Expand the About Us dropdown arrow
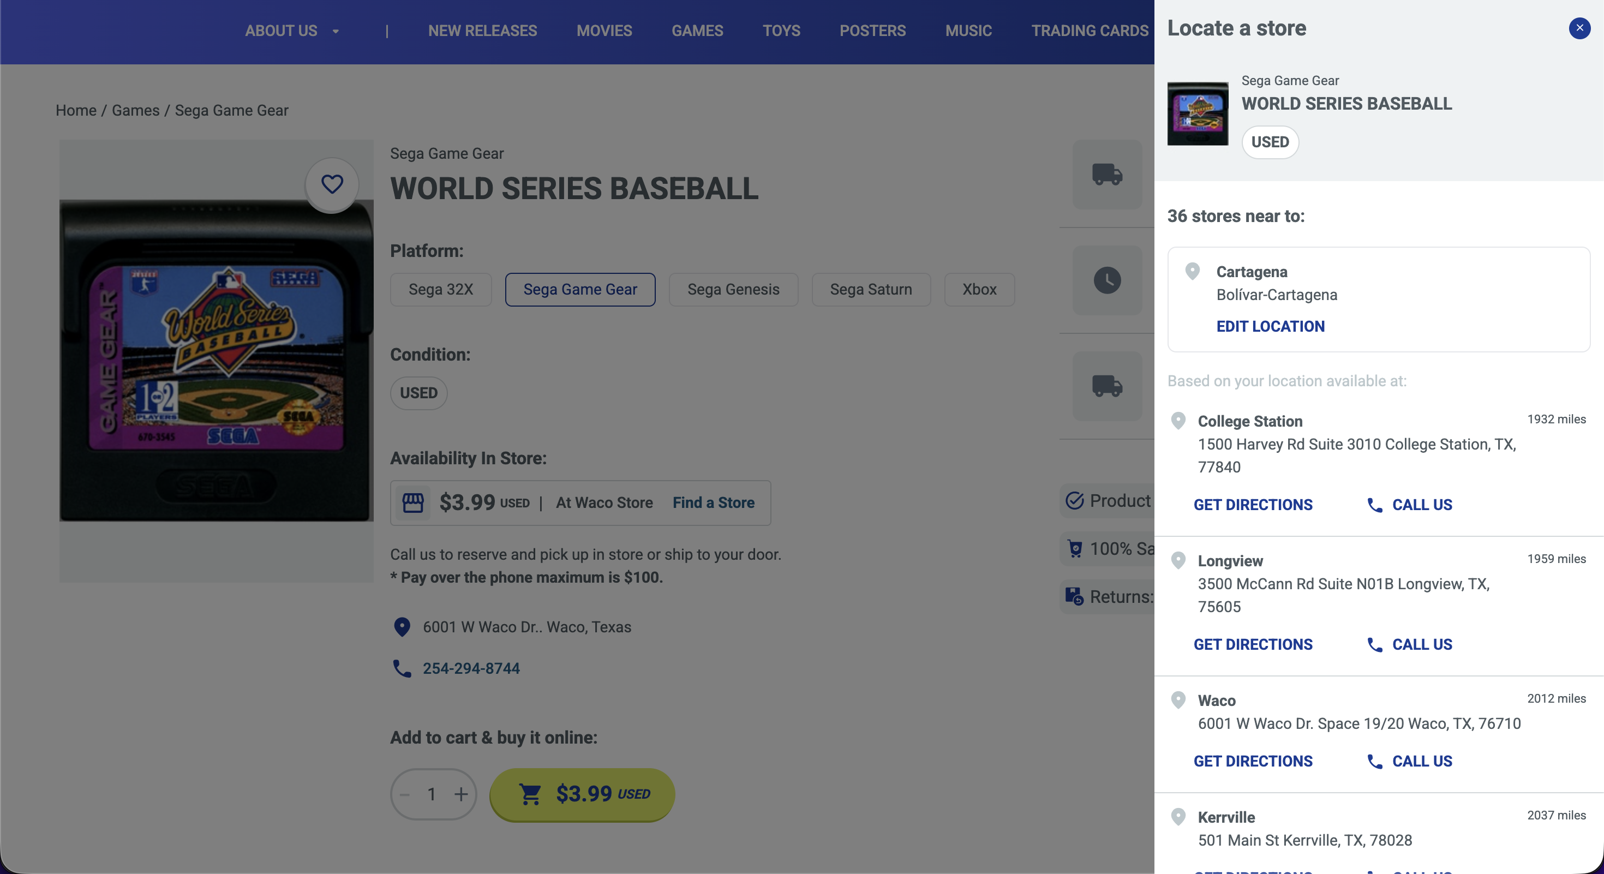Viewport: 1604px width, 874px height. (336, 31)
